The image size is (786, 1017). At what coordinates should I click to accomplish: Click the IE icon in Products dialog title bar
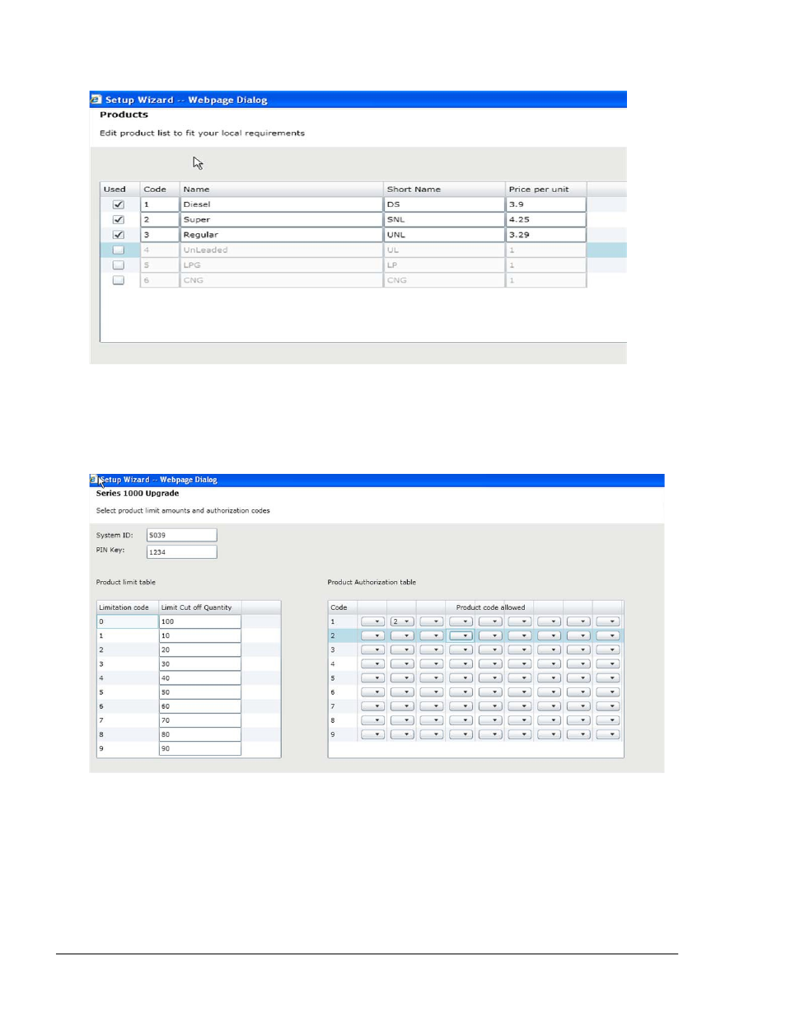tap(96, 100)
